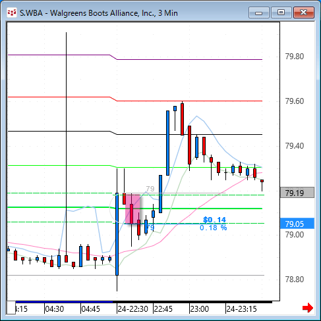Image resolution: width=321 pixels, height=321 pixels.
Task: Click the blue scroll bar above time axis
Action: (x=64, y=302)
